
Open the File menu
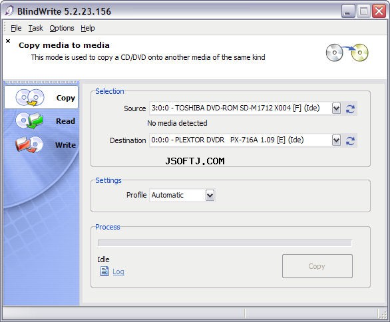16,28
